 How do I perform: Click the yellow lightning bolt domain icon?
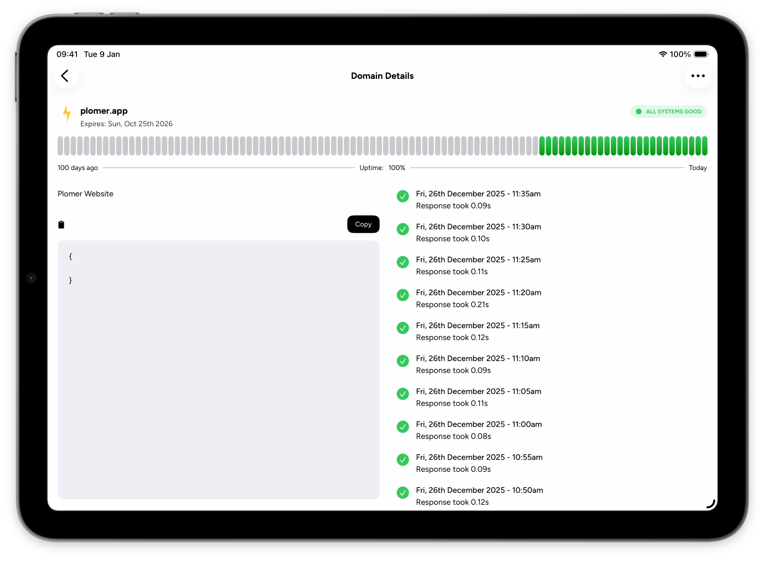[67, 114]
